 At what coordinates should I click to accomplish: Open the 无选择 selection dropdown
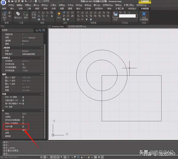(x=18, y=30)
